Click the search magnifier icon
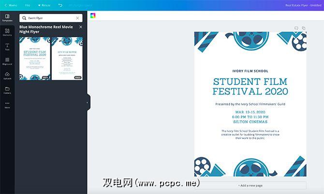 coord(24,18)
